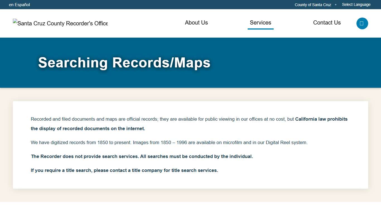Viewport: 381px width, 214px height.
Task: Select the Contact Us tab in navigation
Action: [327, 23]
